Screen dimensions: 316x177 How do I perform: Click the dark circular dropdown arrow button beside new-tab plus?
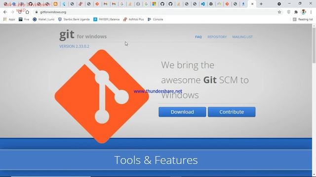(279, 4)
